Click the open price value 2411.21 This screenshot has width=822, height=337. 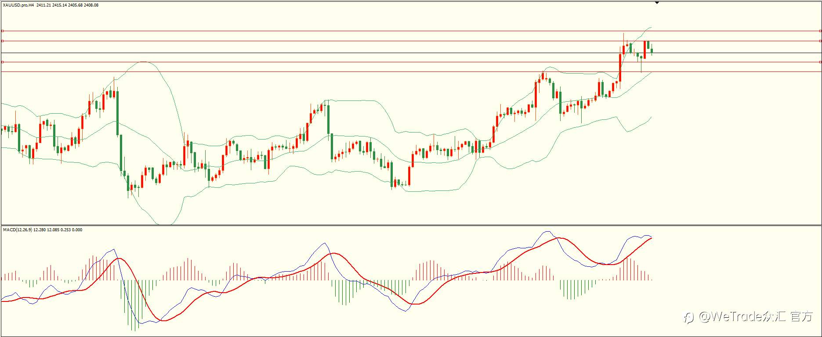coord(44,5)
